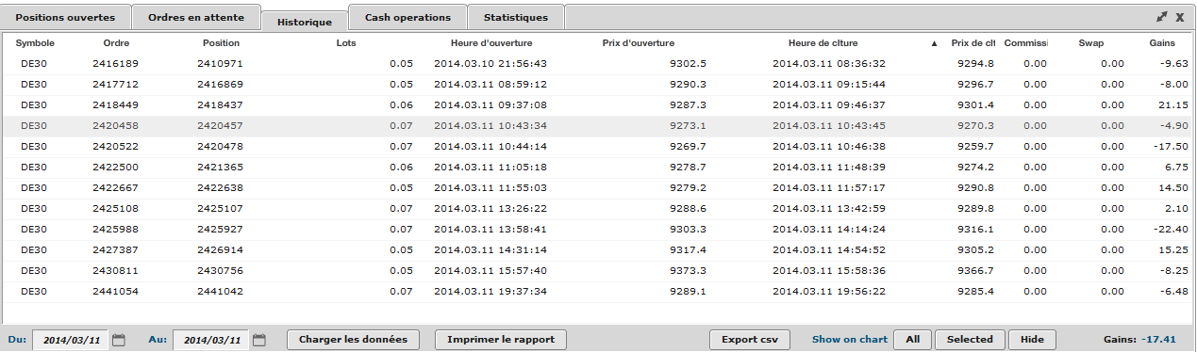Edit the Au end date field
Image resolution: width=1197 pixels, height=352 pixels.
(211, 340)
